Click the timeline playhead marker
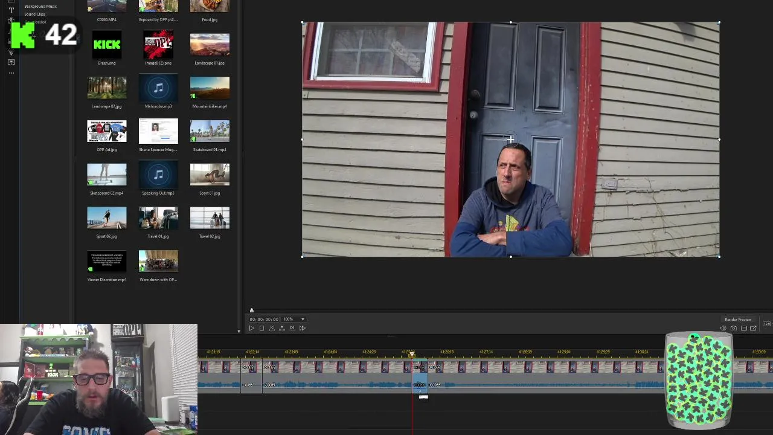Image resolution: width=773 pixels, height=435 pixels. pyautogui.click(x=412, y=355)
